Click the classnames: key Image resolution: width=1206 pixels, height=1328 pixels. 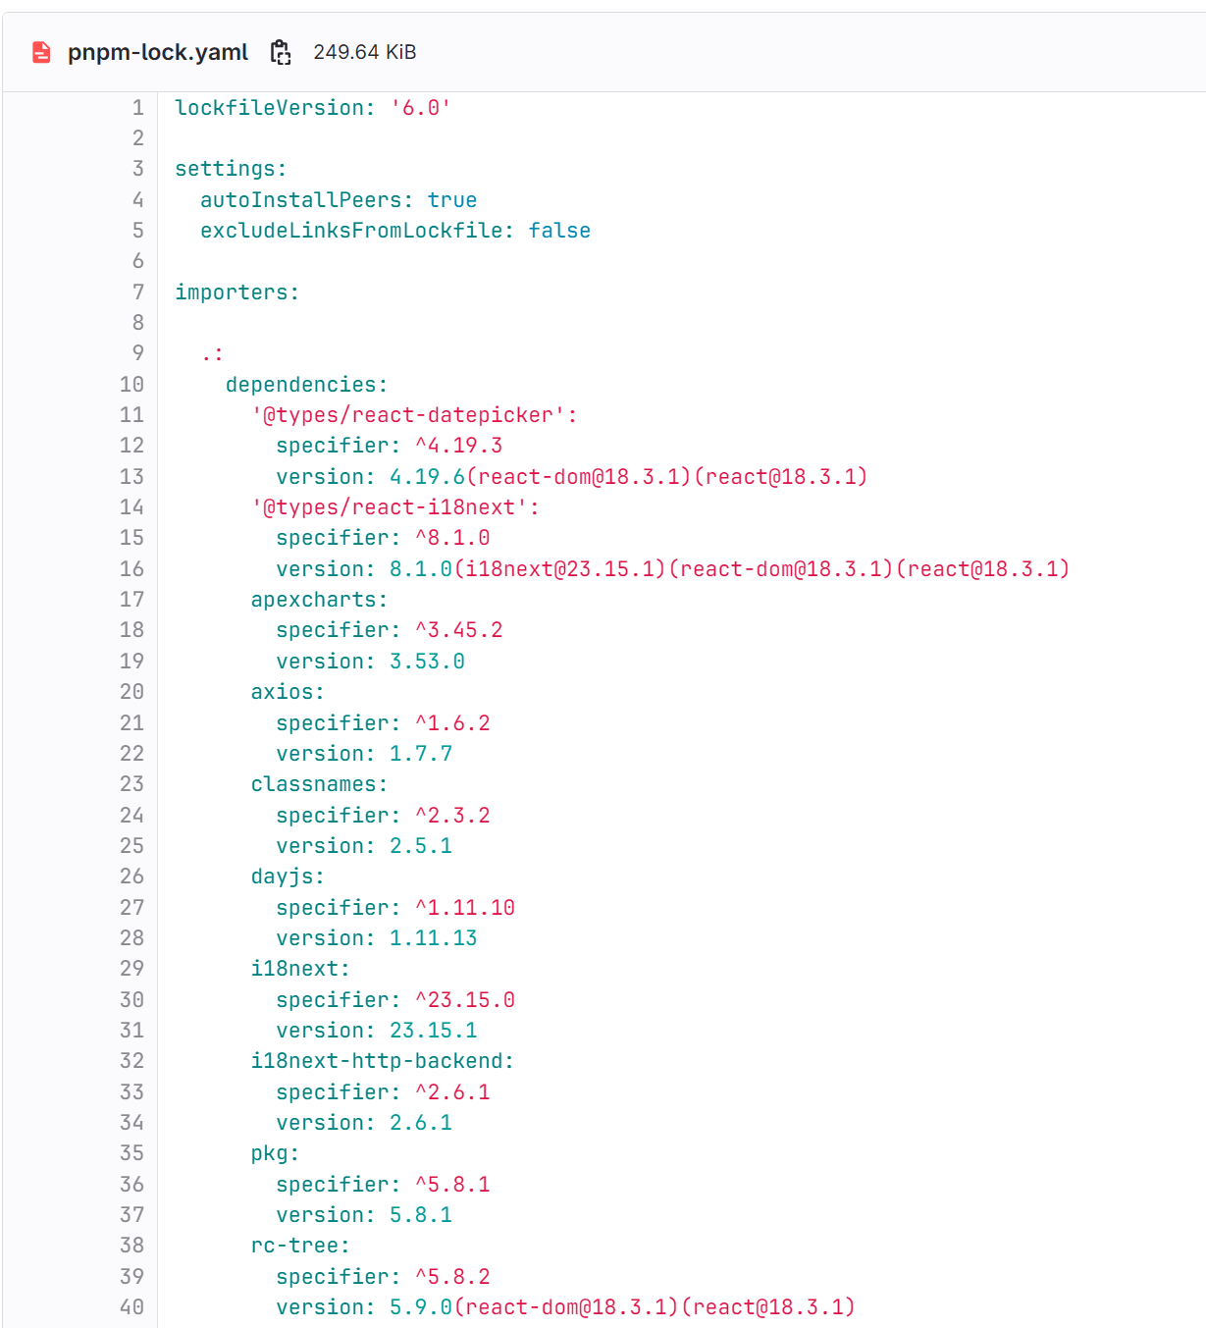(x=320, y=783)
